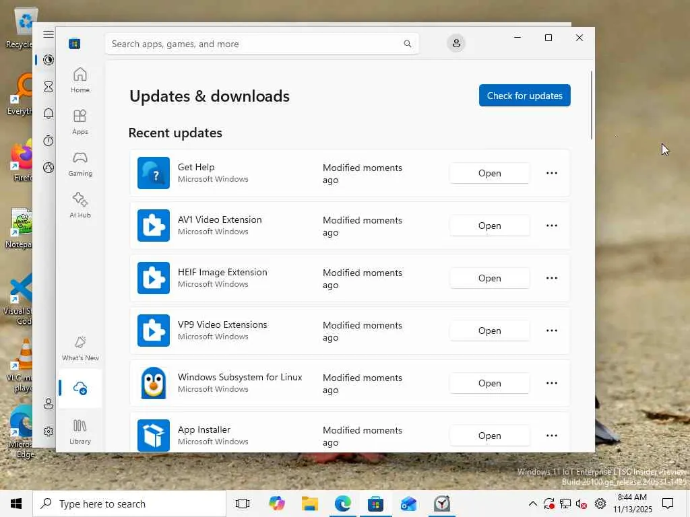
Task: Open Windows Subsystem for Linux
Action: [489, 383]
